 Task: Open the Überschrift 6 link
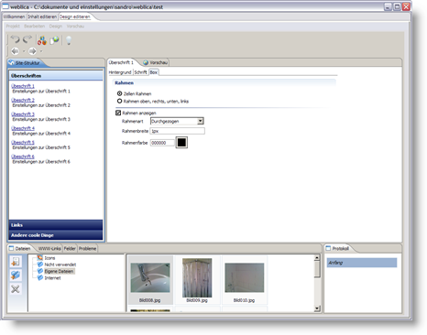pyautogui.click(x=23, y=157)
